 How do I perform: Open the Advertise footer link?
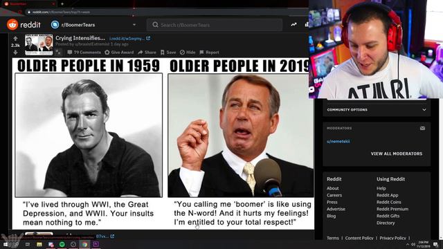tap(336, 209)
